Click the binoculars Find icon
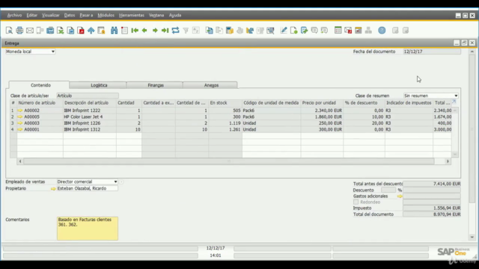479x269 pixels. coord(115,30)
